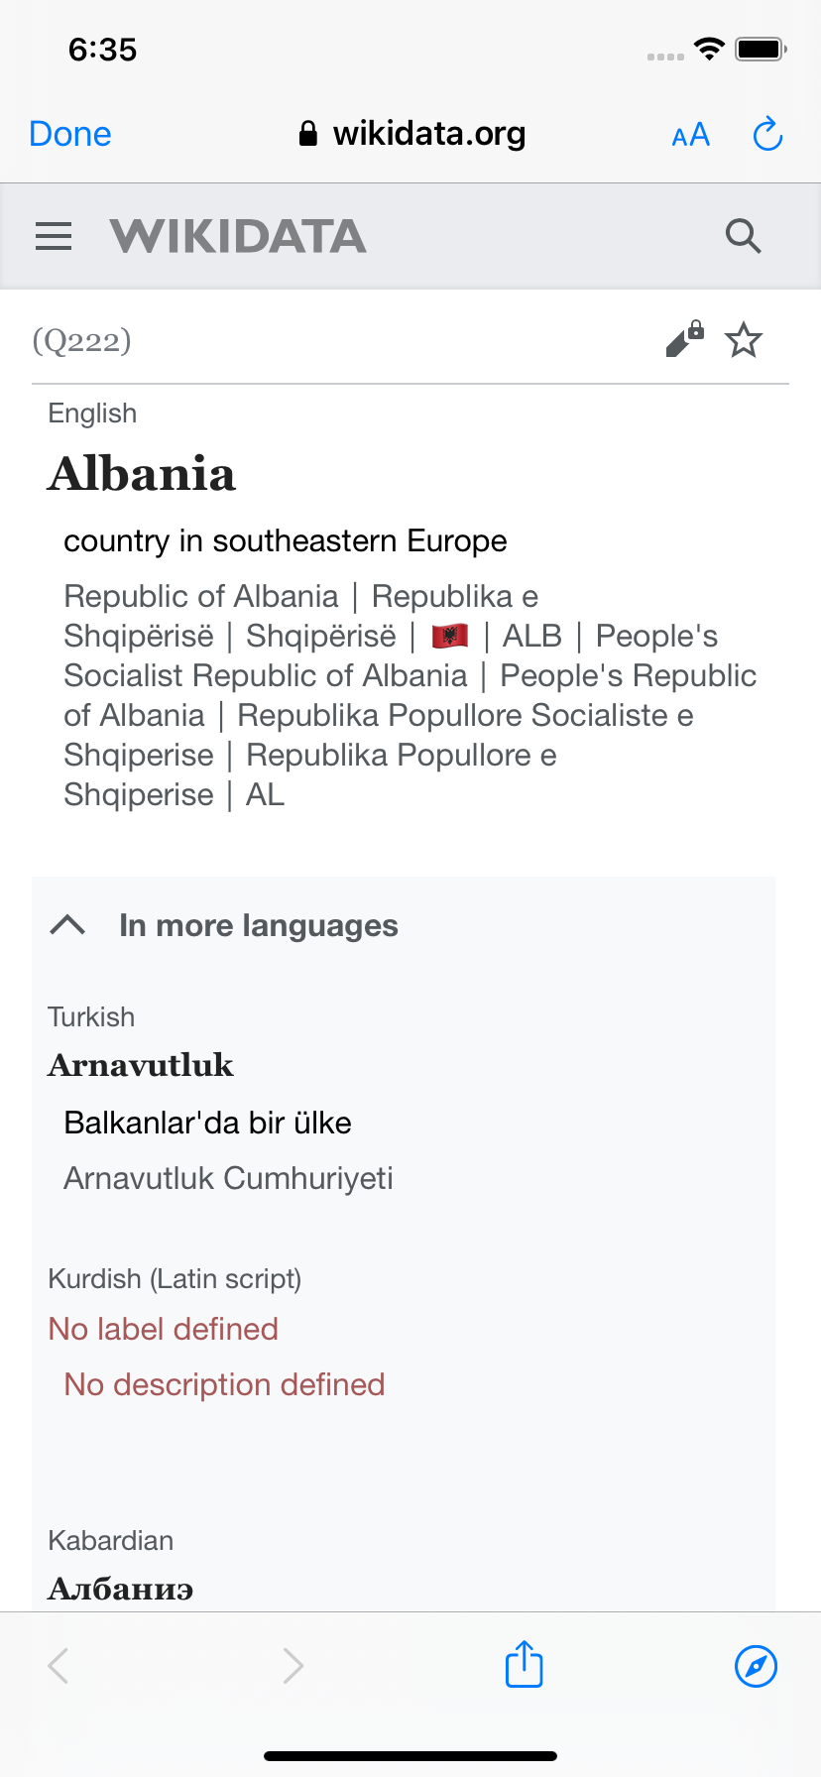821x1777 pixels.
Task: Tap Done to close the browser view
Action: [x=70, y=134]
